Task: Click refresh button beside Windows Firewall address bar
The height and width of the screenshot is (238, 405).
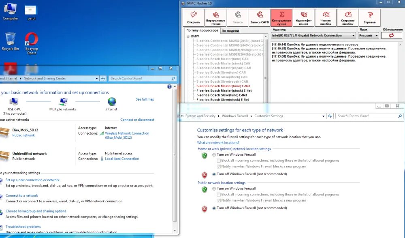Action: pos(330,116)
